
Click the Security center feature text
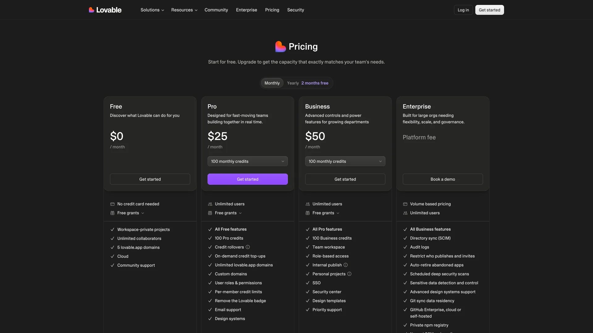click(x=327, y=292)
